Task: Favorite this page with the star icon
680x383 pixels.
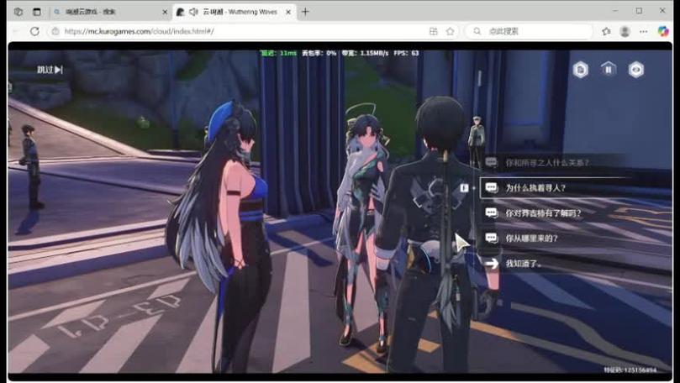Action: (x=451, y=31)
